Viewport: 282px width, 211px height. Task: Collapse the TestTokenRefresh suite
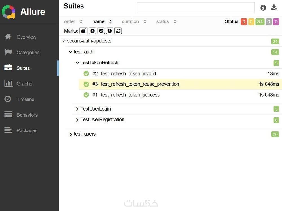click(77, 62)
